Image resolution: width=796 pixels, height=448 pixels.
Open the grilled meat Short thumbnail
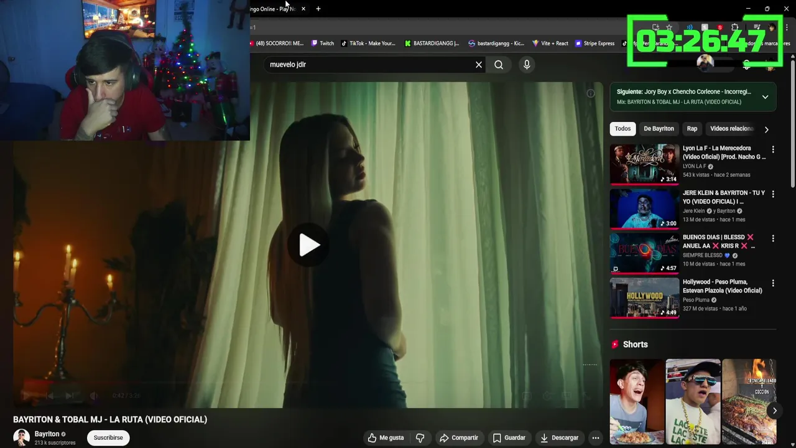pos(749,402)
